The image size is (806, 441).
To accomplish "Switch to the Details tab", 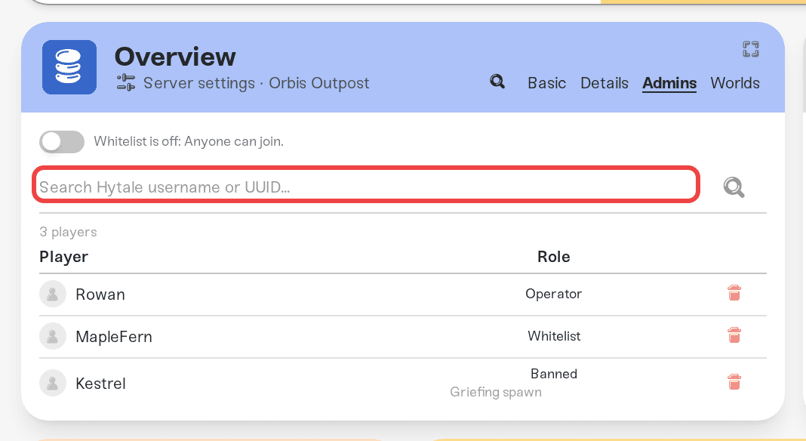I will (604, 83).
